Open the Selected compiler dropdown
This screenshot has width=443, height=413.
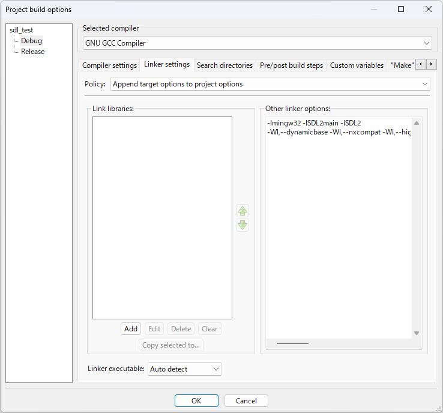tap(257, 43)
